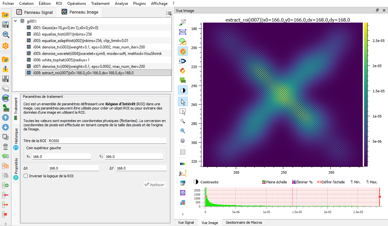Image resolution: width=388 pixels, height=226 pixels.
Task: Click the move up arrow icon
Action: point(5,118)
